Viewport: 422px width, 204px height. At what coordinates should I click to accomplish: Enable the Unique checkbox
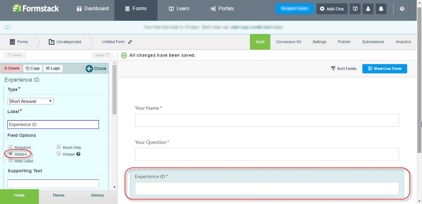point(59,154)
